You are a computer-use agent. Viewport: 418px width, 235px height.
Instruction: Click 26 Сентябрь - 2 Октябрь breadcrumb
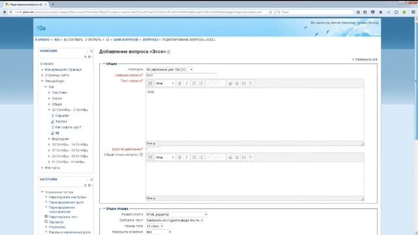82,40
